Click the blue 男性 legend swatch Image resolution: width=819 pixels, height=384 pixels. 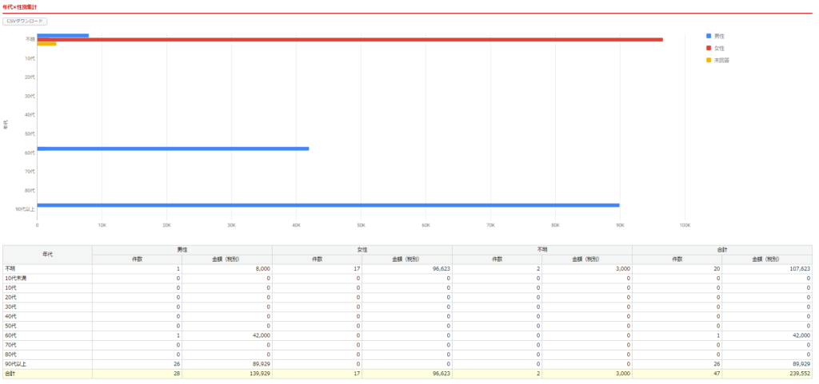709,36
